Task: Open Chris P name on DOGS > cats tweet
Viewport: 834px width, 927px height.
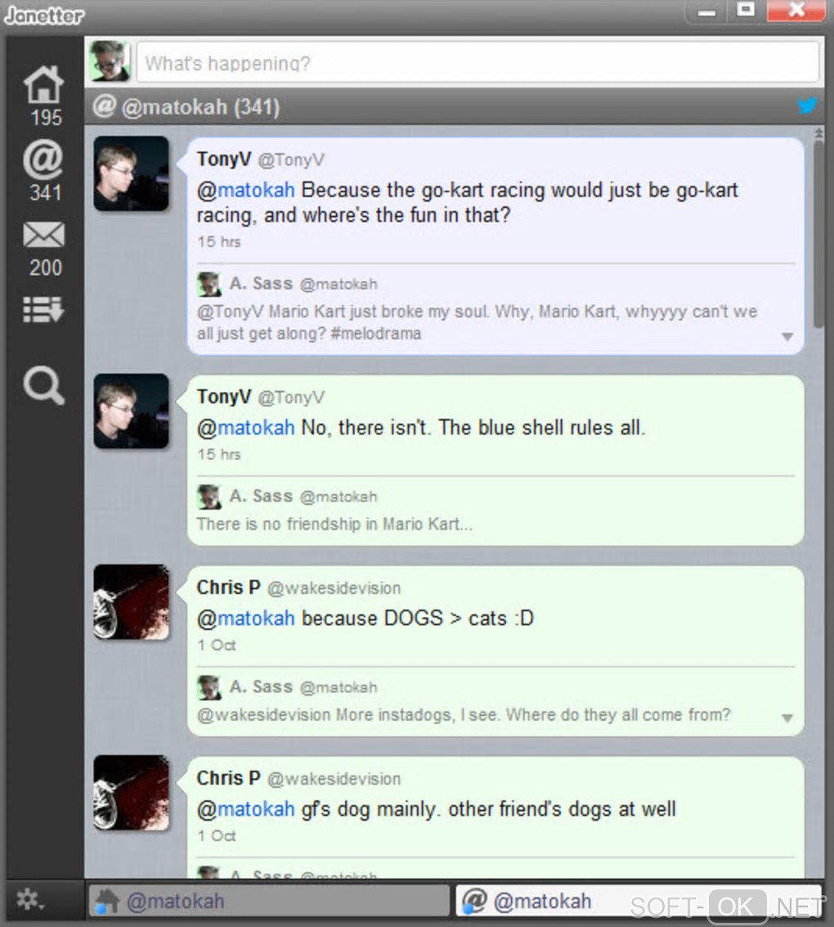Action: (x=229, y=587)
